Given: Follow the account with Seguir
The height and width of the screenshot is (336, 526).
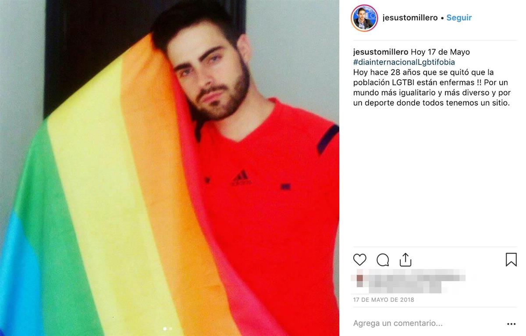Looking at the screenshot, I should point(459,18).
